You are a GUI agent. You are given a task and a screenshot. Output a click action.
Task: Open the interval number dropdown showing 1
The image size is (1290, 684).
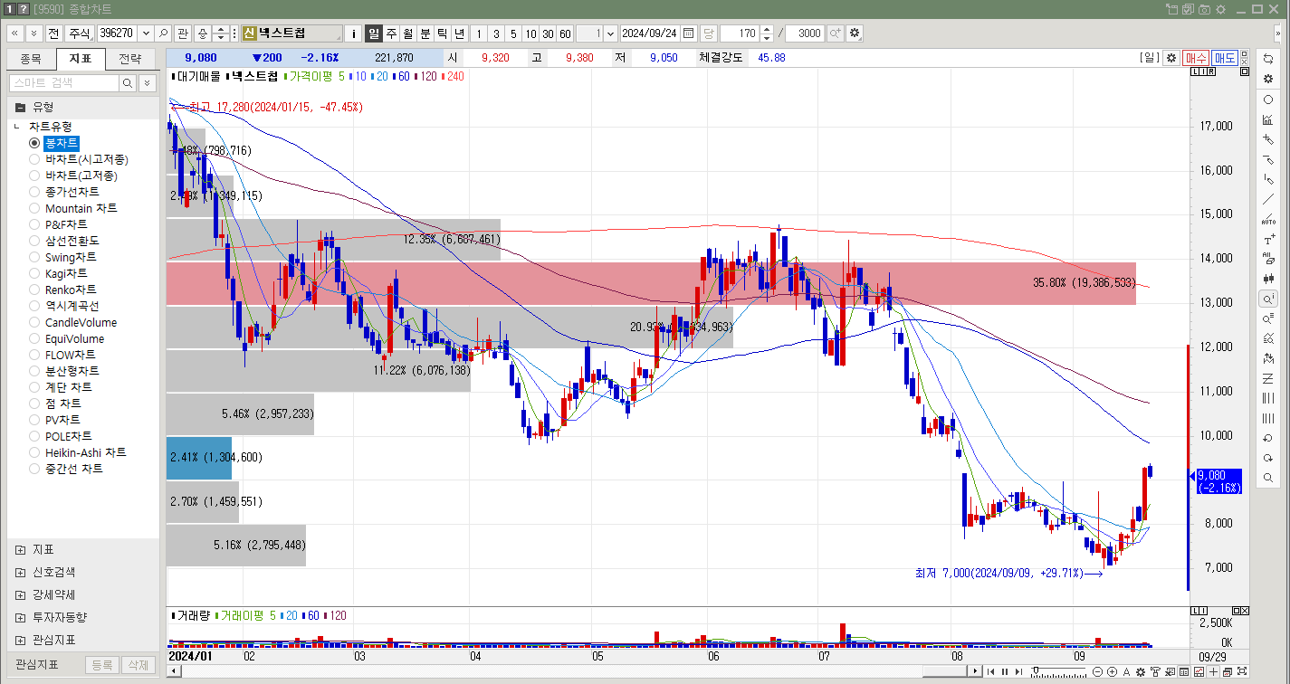[610, 33]
